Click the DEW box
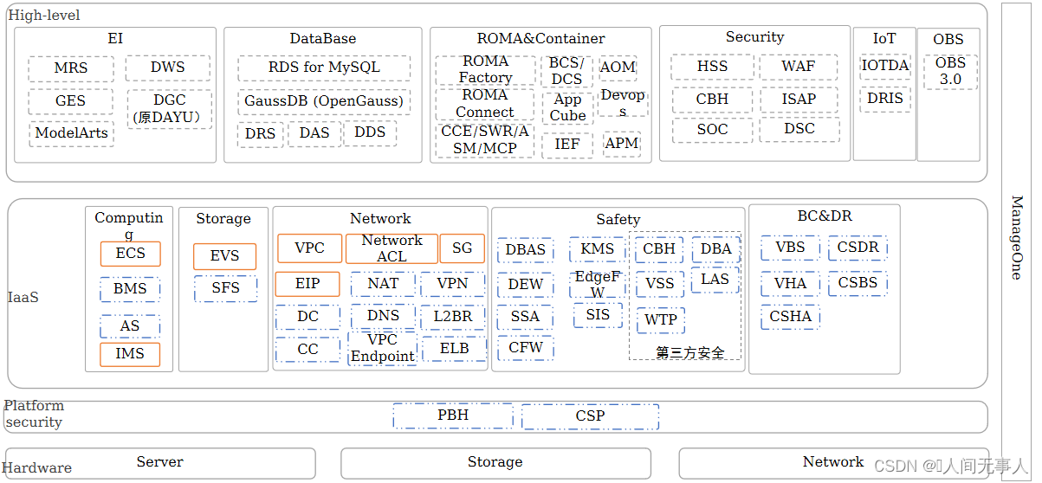The image size is (1042, 483). click(x=526, y=285)
